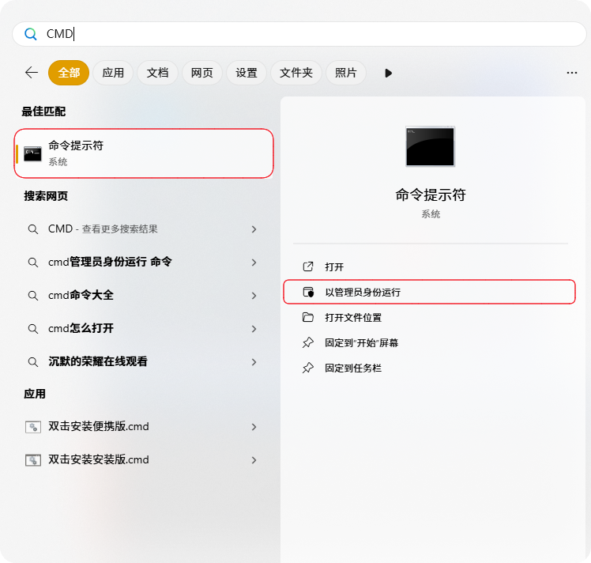Click the back arrow icon

coord(32,73)
